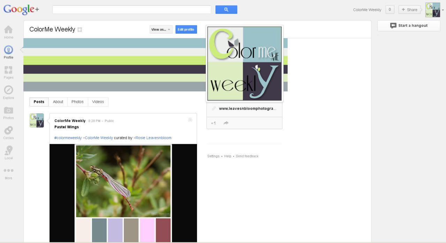
Task: Click the Share button in top bar
Action: pyautogui.click(x=409, y=10)
